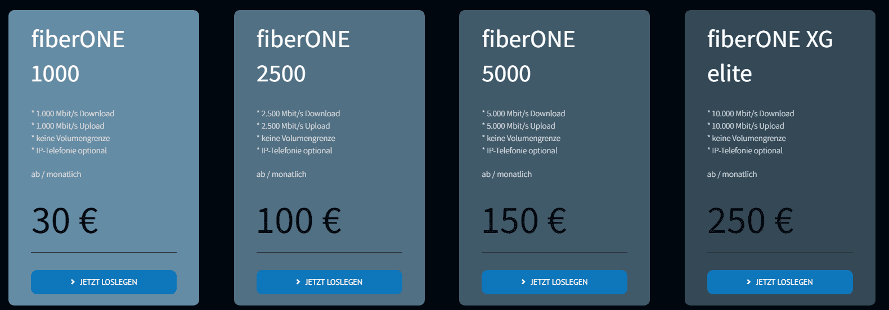Click the chevron icon in the fiberONE 1000 button

[73, 282]
